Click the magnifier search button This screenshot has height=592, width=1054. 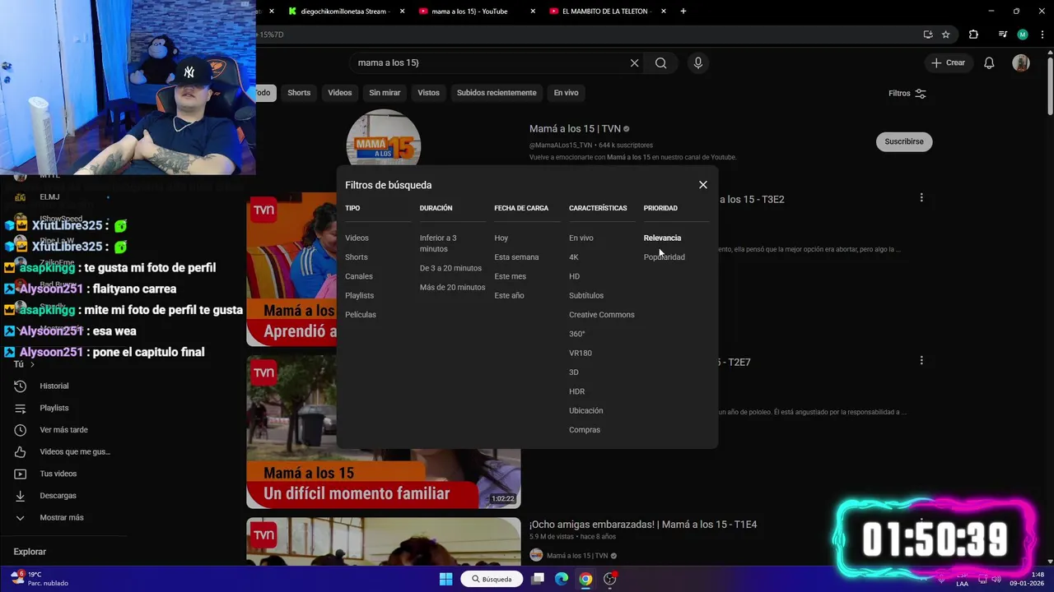coord(660,62)
